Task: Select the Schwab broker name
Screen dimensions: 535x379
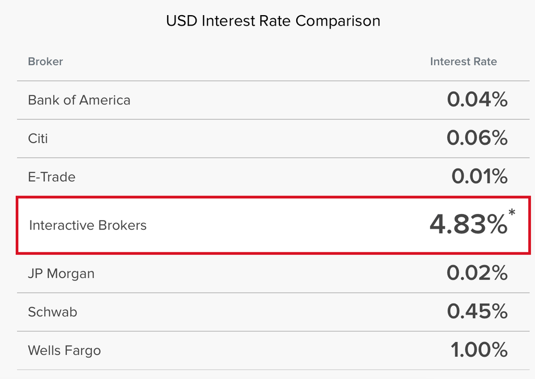Action: [52, 312]
